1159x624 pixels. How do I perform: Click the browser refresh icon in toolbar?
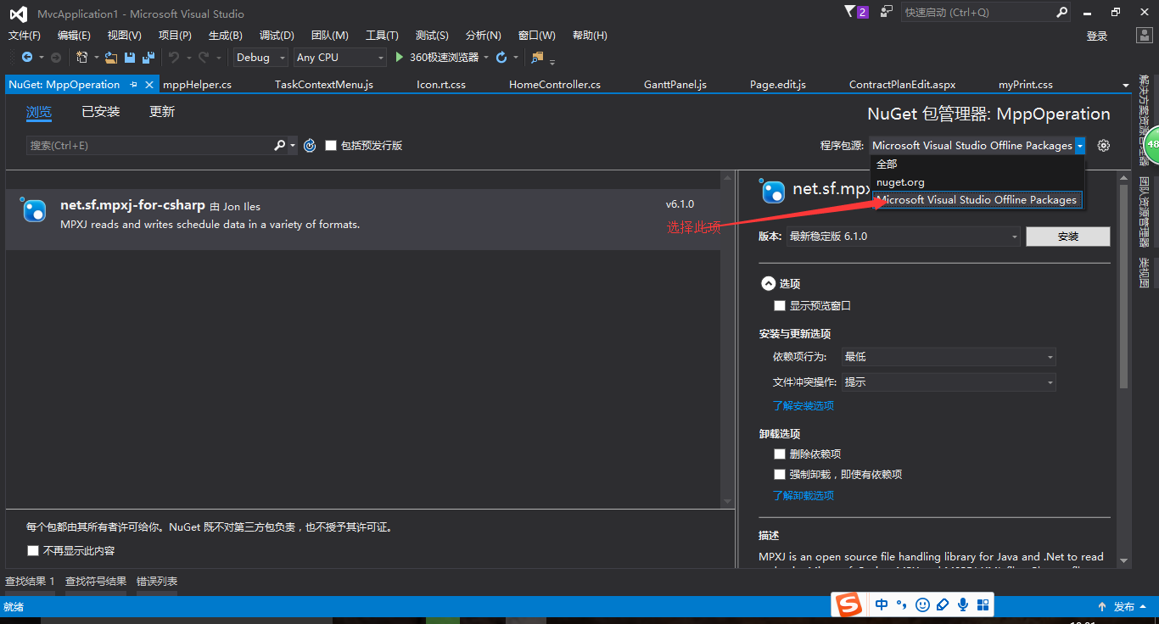(x=501, y=57)
